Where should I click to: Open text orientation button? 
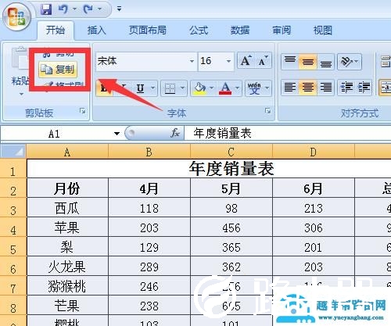(x=350, y=62)
